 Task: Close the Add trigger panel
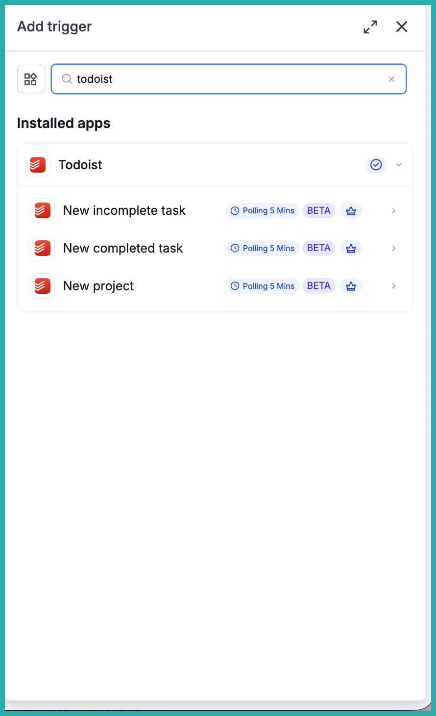point(402,27)
